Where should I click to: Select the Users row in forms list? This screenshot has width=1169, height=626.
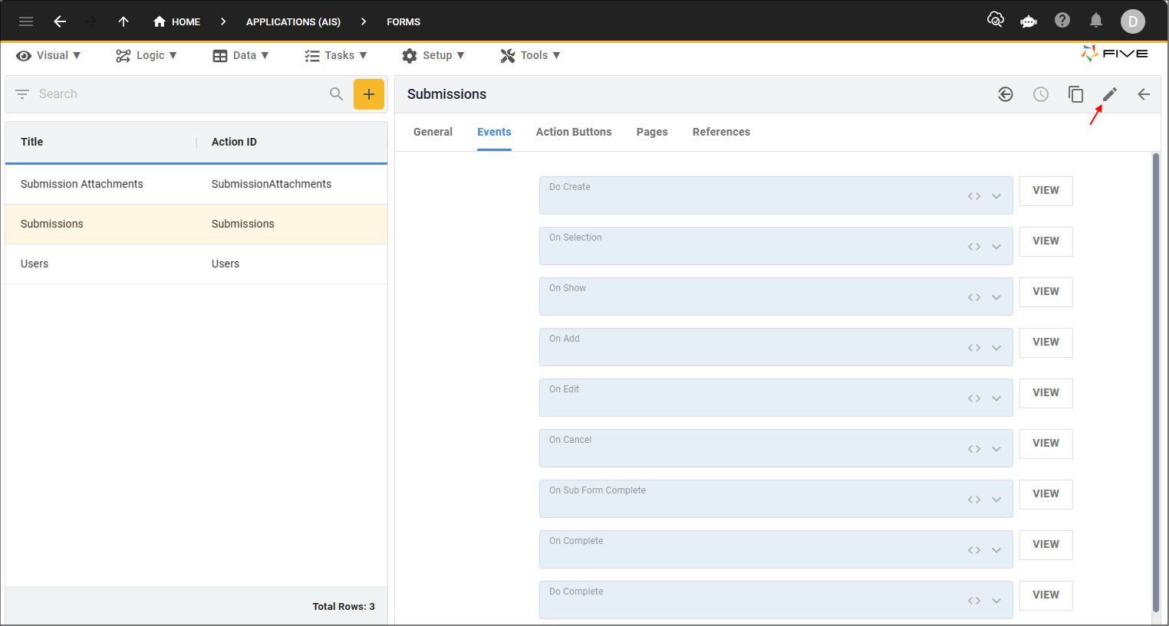(196, 264)
